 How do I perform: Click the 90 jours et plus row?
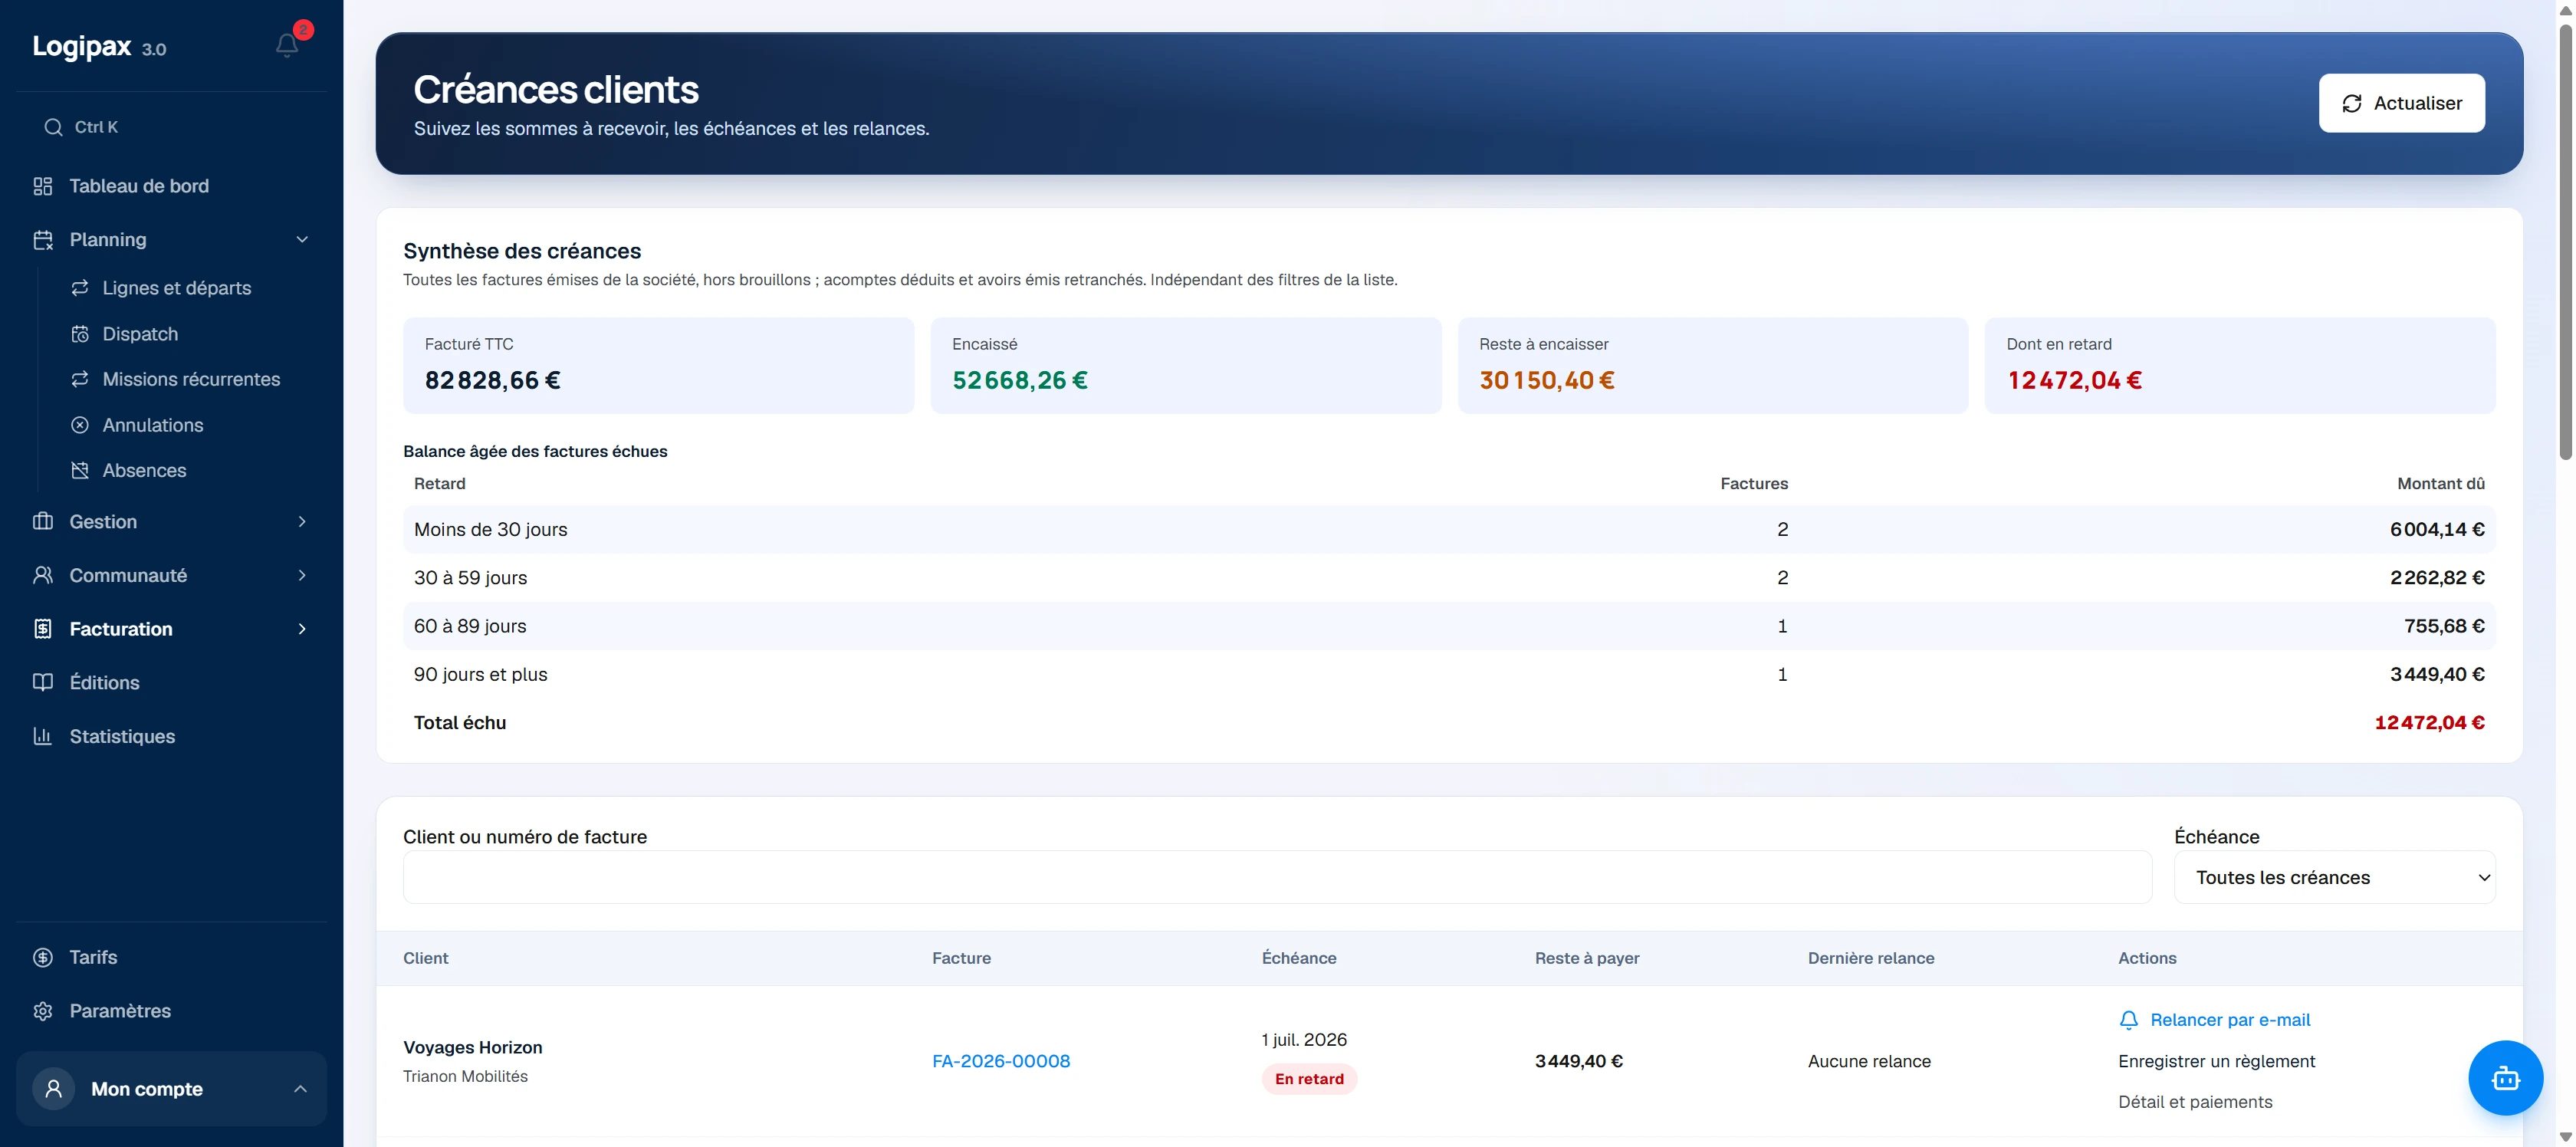[1449, 675]
